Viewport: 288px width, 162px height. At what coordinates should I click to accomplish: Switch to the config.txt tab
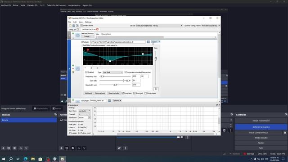tap(72, 29)
